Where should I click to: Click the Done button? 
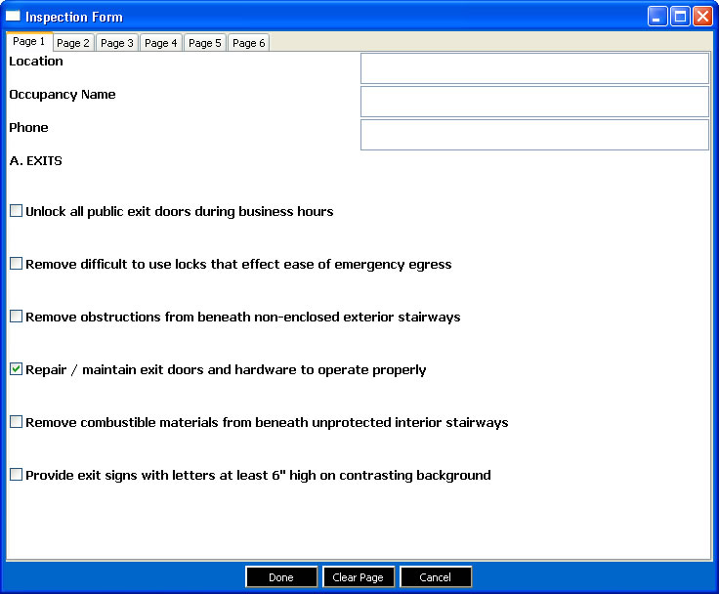(281, 577)
